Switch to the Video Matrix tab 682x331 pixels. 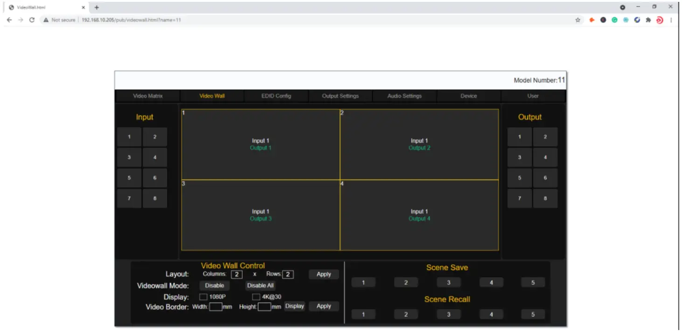147,96
